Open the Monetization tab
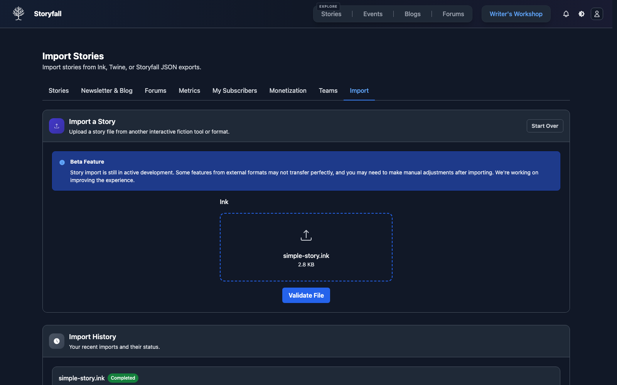Screen dimensions: 617x385 coord(288,91)
